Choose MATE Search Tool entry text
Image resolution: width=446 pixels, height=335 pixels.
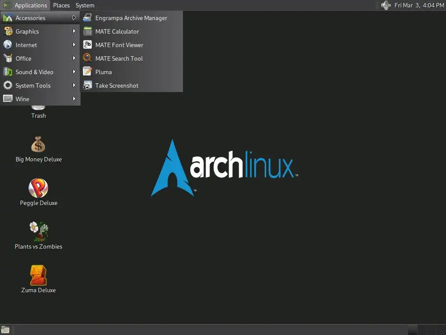pyautogui.click(x=119, y=58)
